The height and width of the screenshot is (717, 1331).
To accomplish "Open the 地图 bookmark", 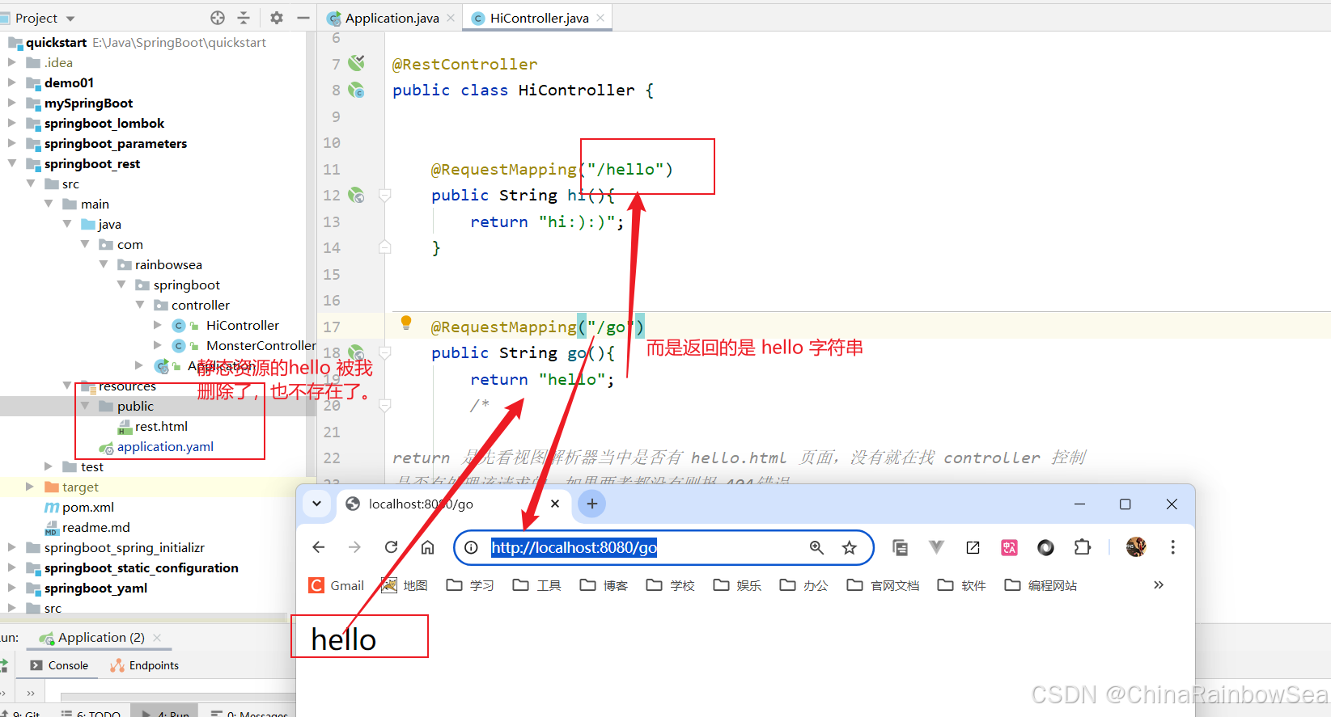I will point(405,585).
